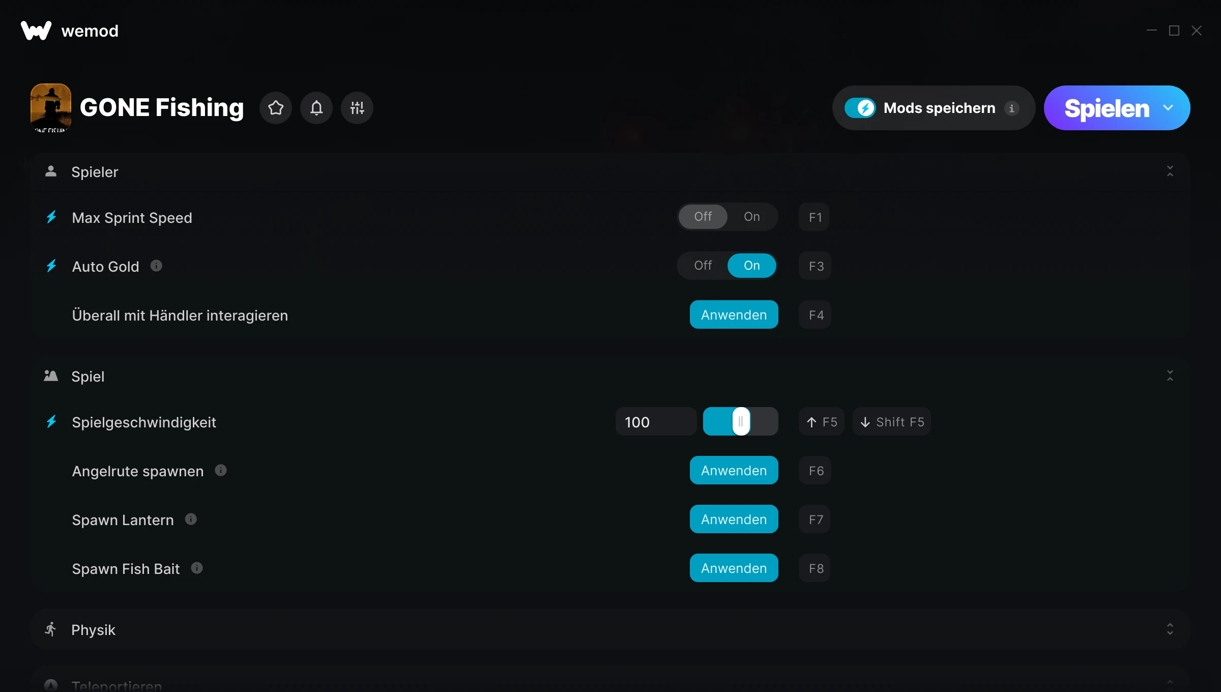Show info for Angelrute spawnen
Screen dimensions: 1221x692
tap(221, 470)
